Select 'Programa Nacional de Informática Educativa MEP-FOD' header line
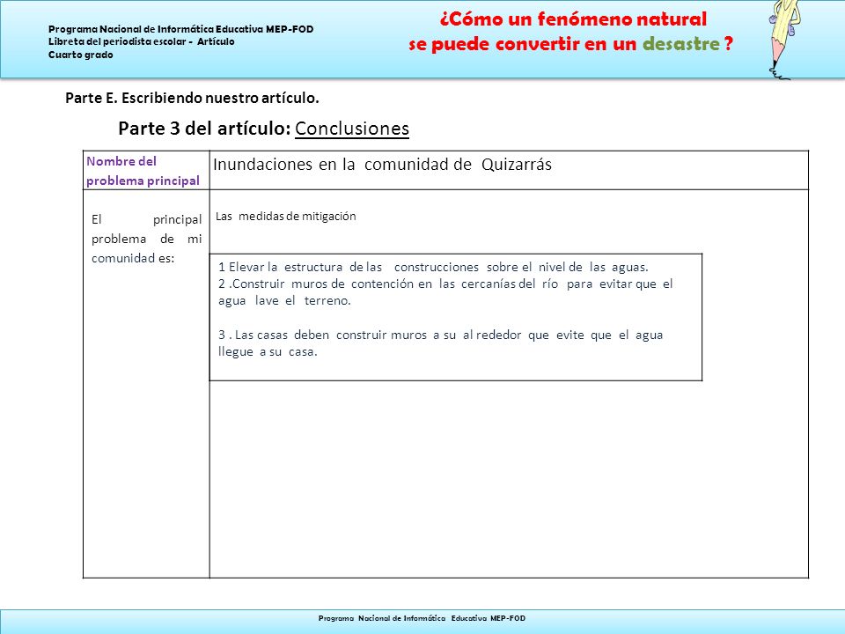The image size is (845, 634). point(181,29)
